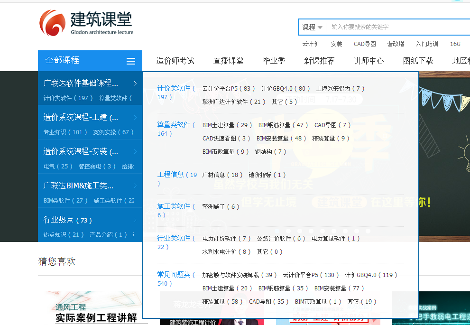
Task: Click the 安装 hot search keyword
Action: (336, 44)
